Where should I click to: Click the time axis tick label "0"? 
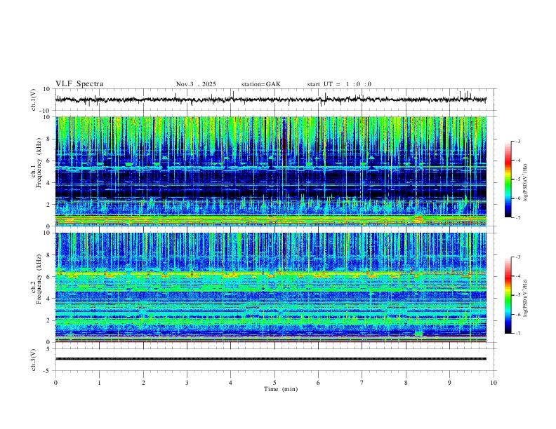[x=55, y=383]
